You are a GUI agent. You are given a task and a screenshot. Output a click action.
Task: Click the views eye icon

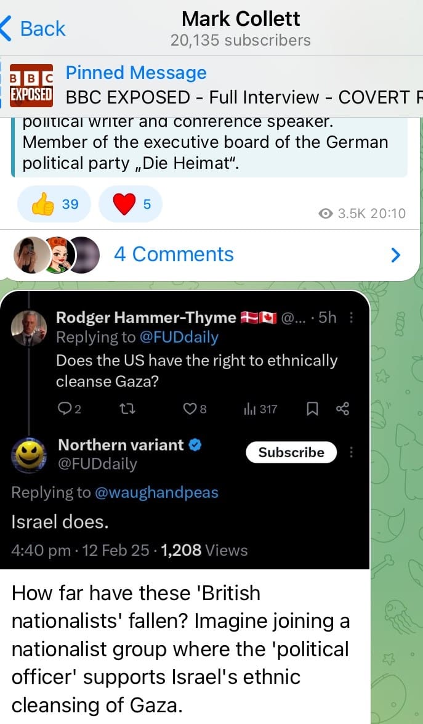pyautogui.click(x=326, y=214)
